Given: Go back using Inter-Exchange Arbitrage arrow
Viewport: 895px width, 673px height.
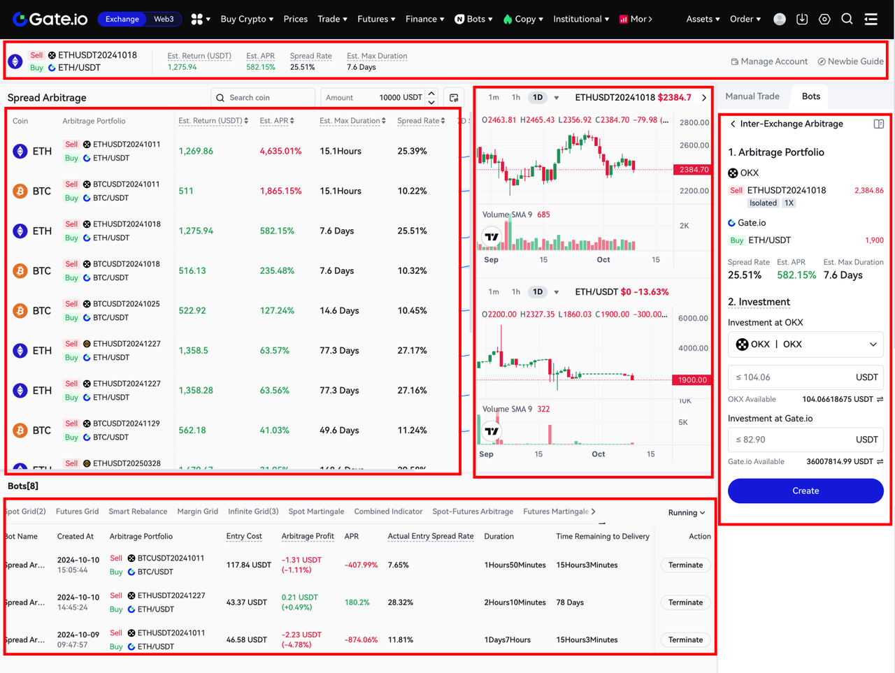Looking at the screenshot, I should [x=733, y=124].
